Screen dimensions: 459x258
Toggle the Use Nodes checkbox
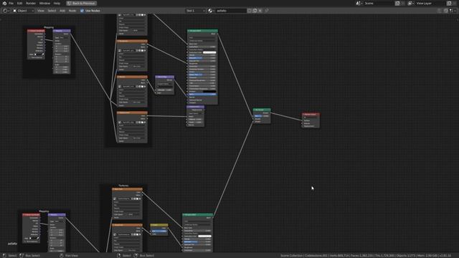pos(82,11)
